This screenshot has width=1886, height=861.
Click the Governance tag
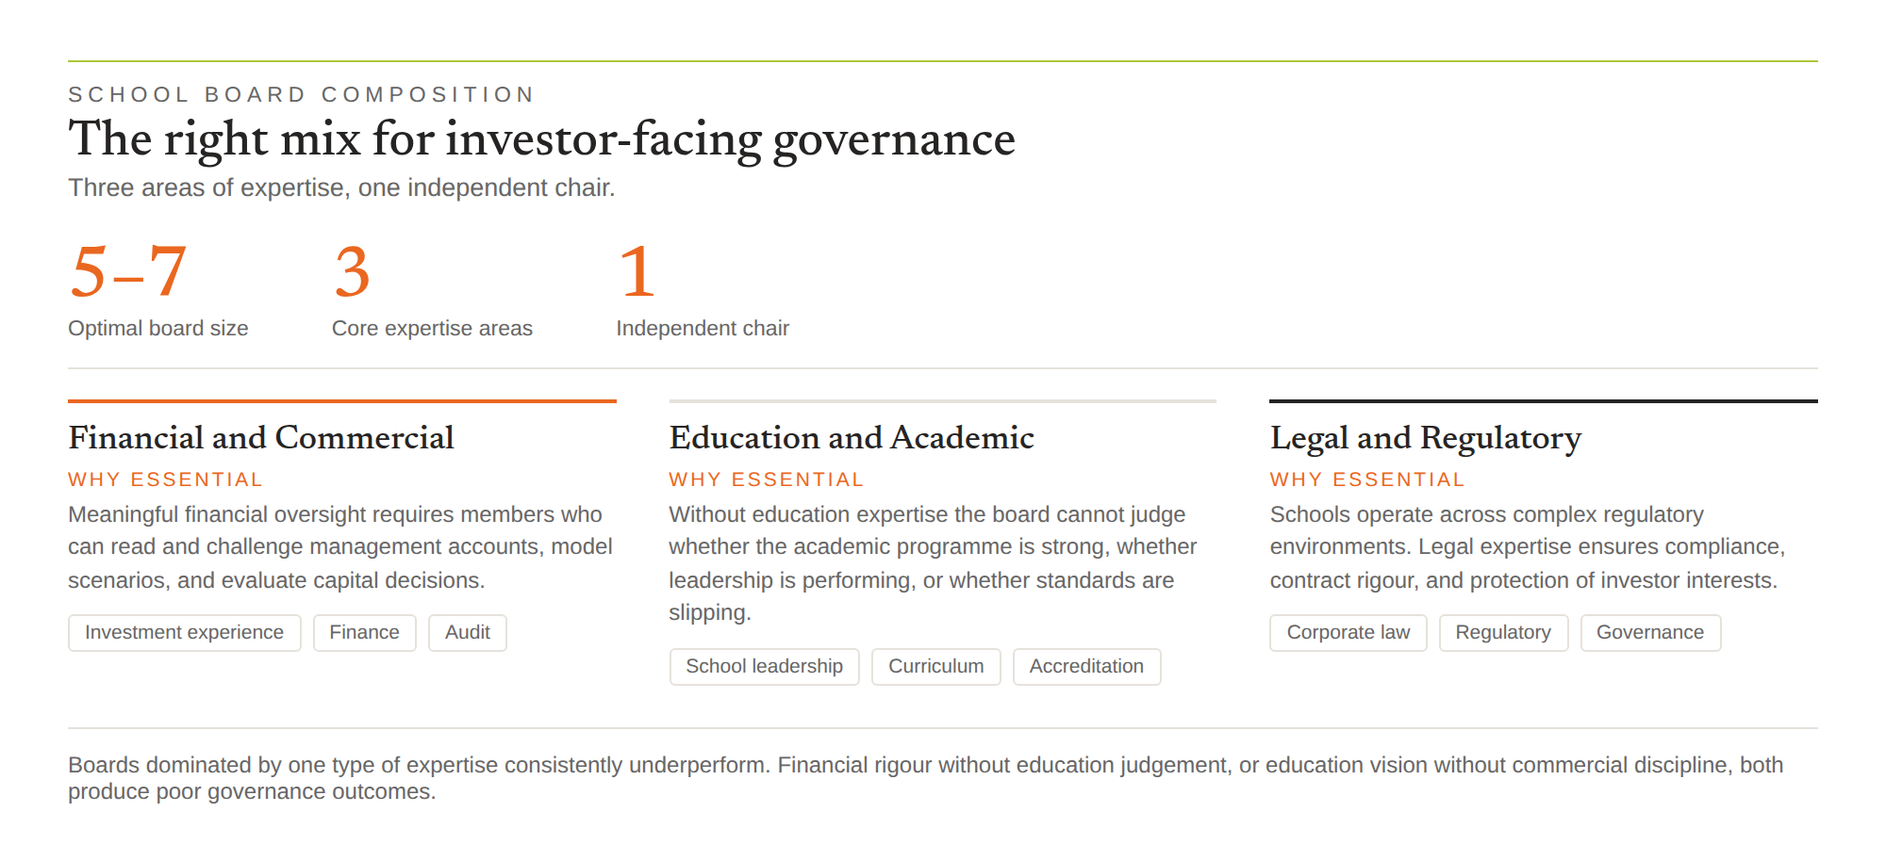pos(1650,633)
